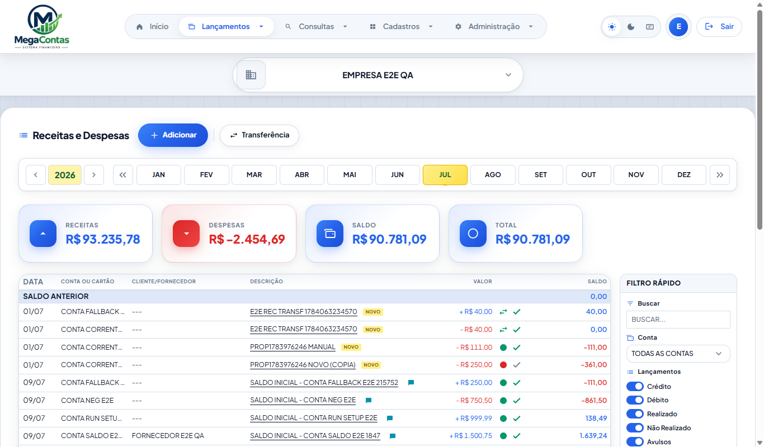Select the AGO month tab

click(493, 175)
